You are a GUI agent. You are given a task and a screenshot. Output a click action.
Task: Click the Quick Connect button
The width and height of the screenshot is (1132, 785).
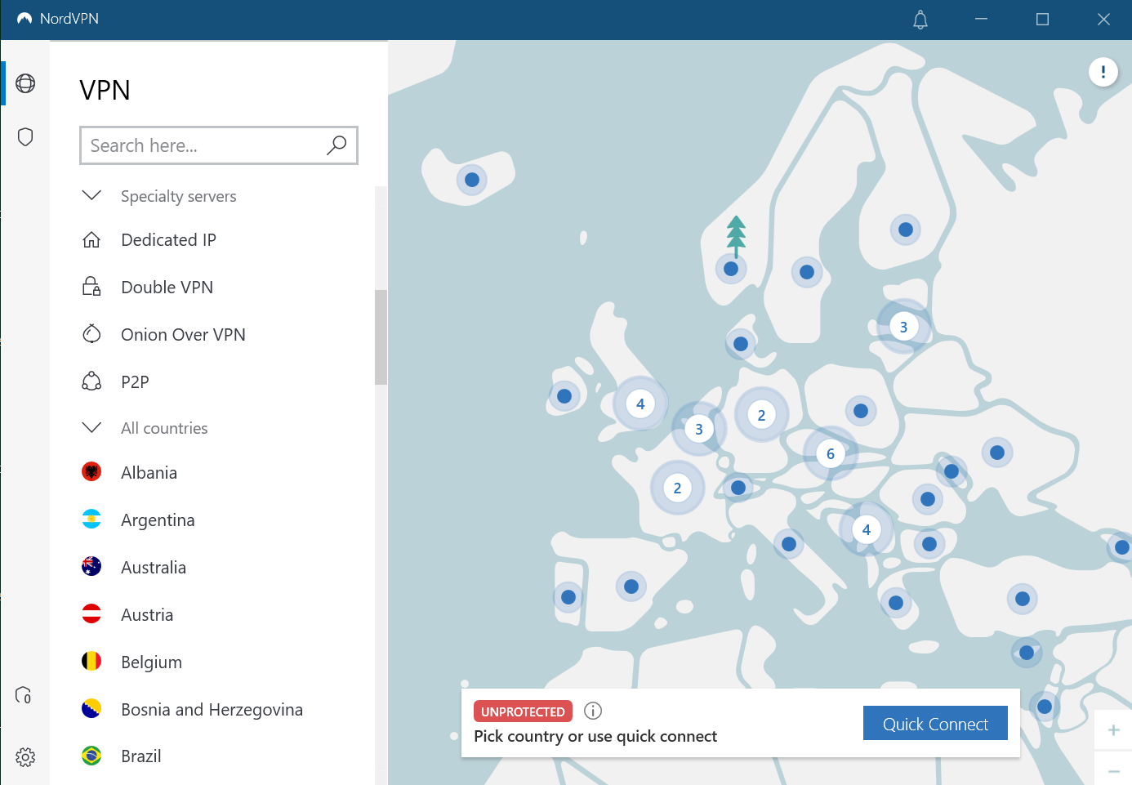(935, 723)
